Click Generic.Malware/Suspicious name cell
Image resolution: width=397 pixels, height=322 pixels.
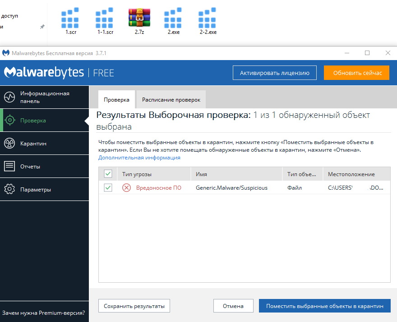point(232,187)
